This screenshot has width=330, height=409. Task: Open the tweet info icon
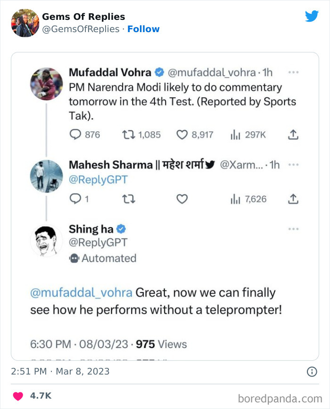pyautogui.click(x=312, y=372)
